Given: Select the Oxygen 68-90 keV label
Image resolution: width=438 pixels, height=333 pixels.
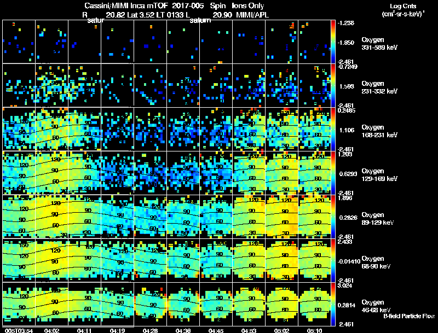Looking at the screenshot, I should coord(376,262).
